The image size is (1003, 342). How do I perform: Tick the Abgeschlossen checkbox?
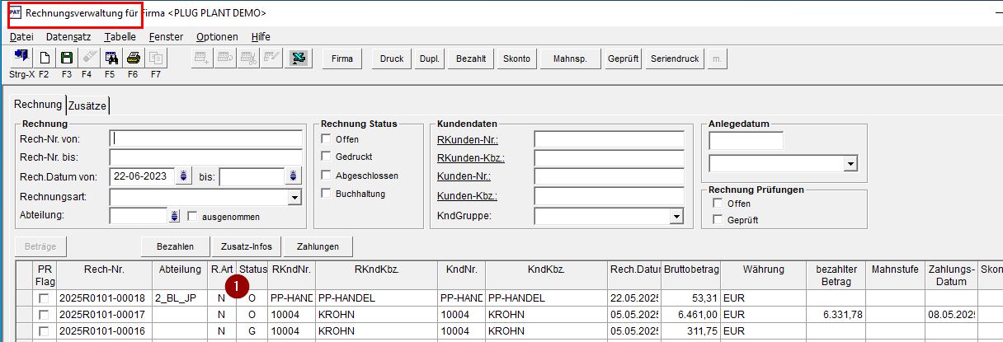pyautogui.click(x=326, y=176)
